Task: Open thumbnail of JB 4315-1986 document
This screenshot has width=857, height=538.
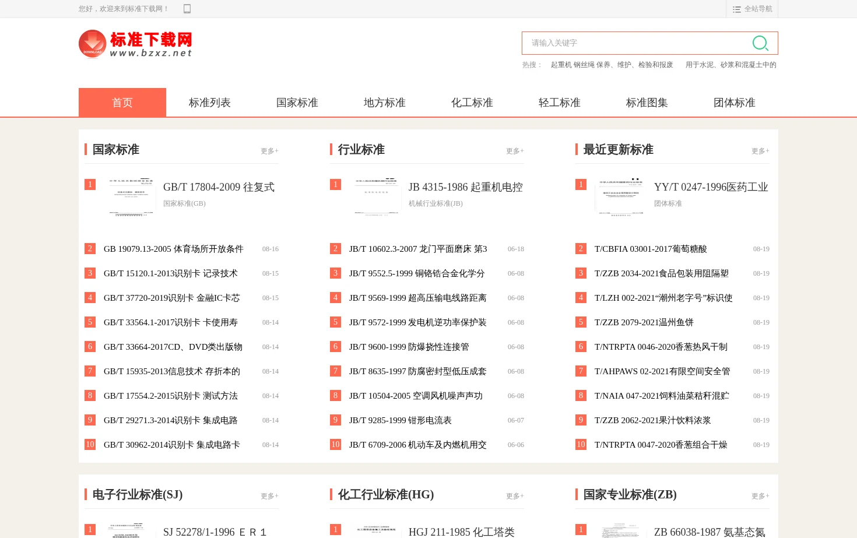Action: [x=377, y=197]
